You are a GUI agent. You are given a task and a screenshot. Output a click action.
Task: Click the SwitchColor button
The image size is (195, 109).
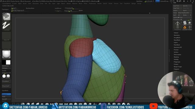coord(6,66)
